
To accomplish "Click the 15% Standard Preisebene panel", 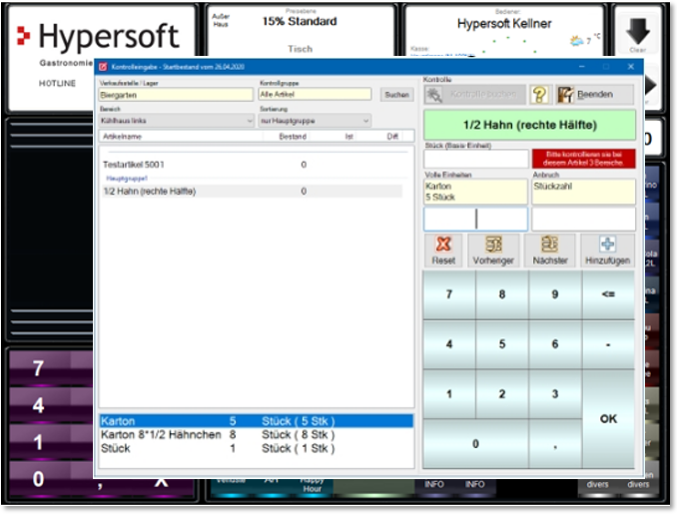I will coord(300,31).
